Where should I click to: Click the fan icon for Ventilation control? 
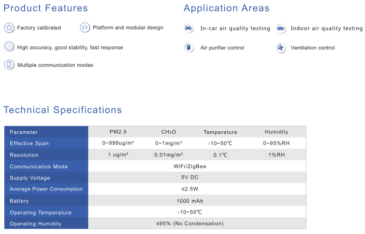click(281, 48)
